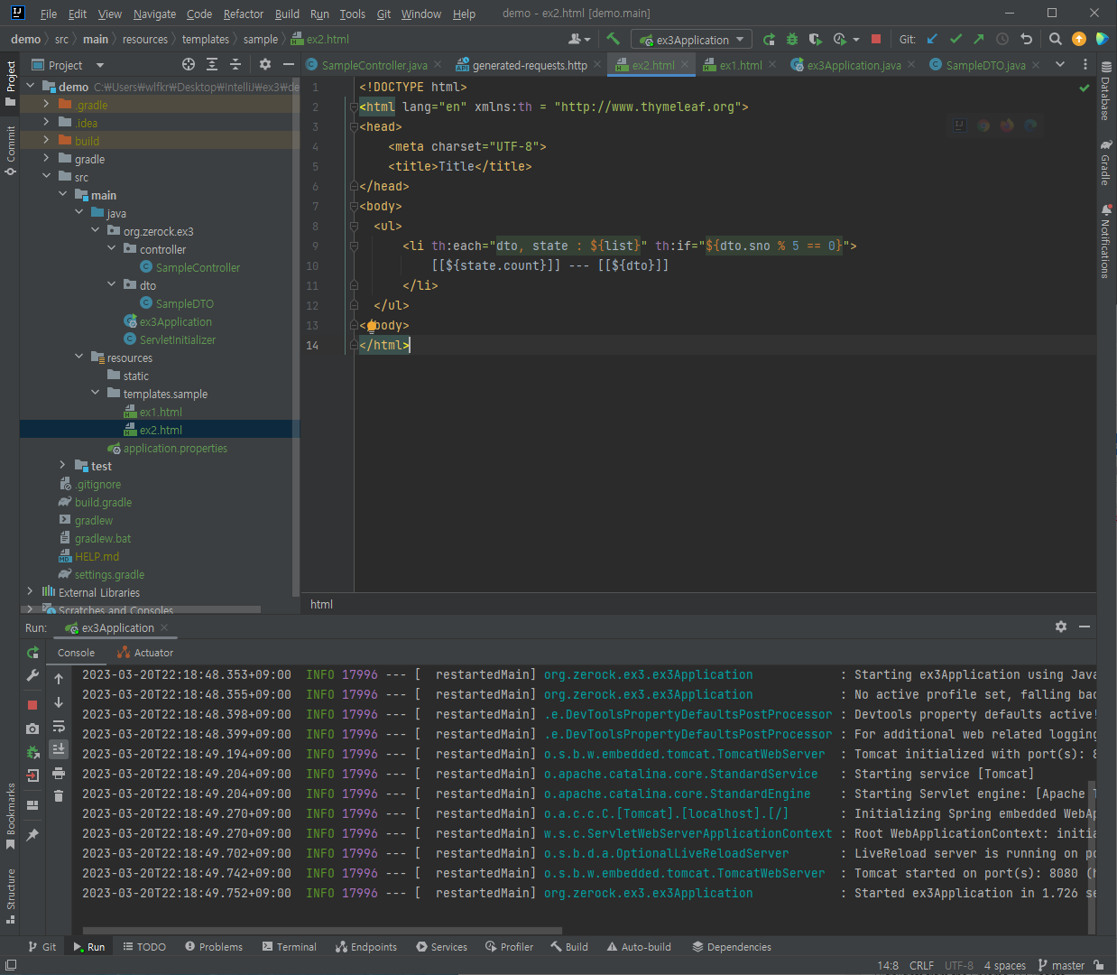Run with Coverage from the top toolbar
Viewport: 1117px width, 975px height.
[x=815, y=39]
